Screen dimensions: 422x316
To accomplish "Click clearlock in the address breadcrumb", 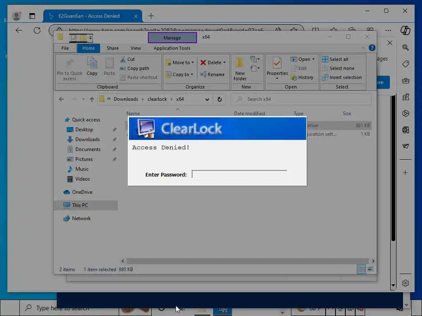I will coord(157,99).
